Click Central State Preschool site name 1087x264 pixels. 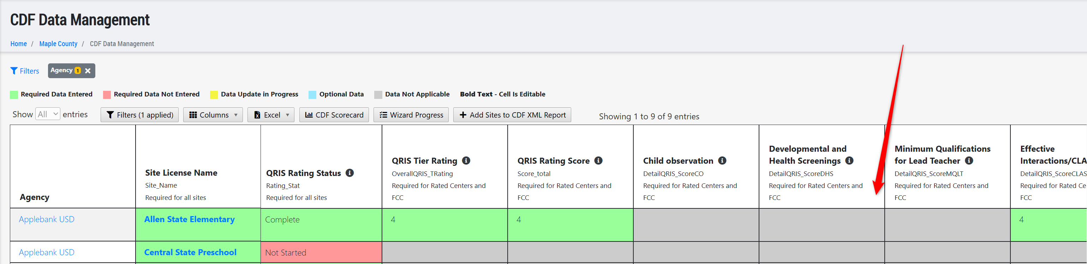coord(190,252)
